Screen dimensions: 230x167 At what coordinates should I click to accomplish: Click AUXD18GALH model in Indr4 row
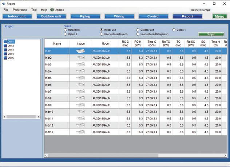[102, 71]
